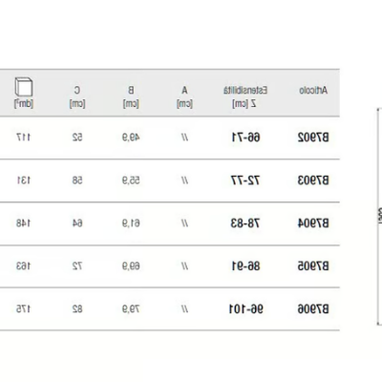The height and width of the screenshot is (382, 382).
Task: Click the 72-77 extensibility value
Action: tap(245, 180)
